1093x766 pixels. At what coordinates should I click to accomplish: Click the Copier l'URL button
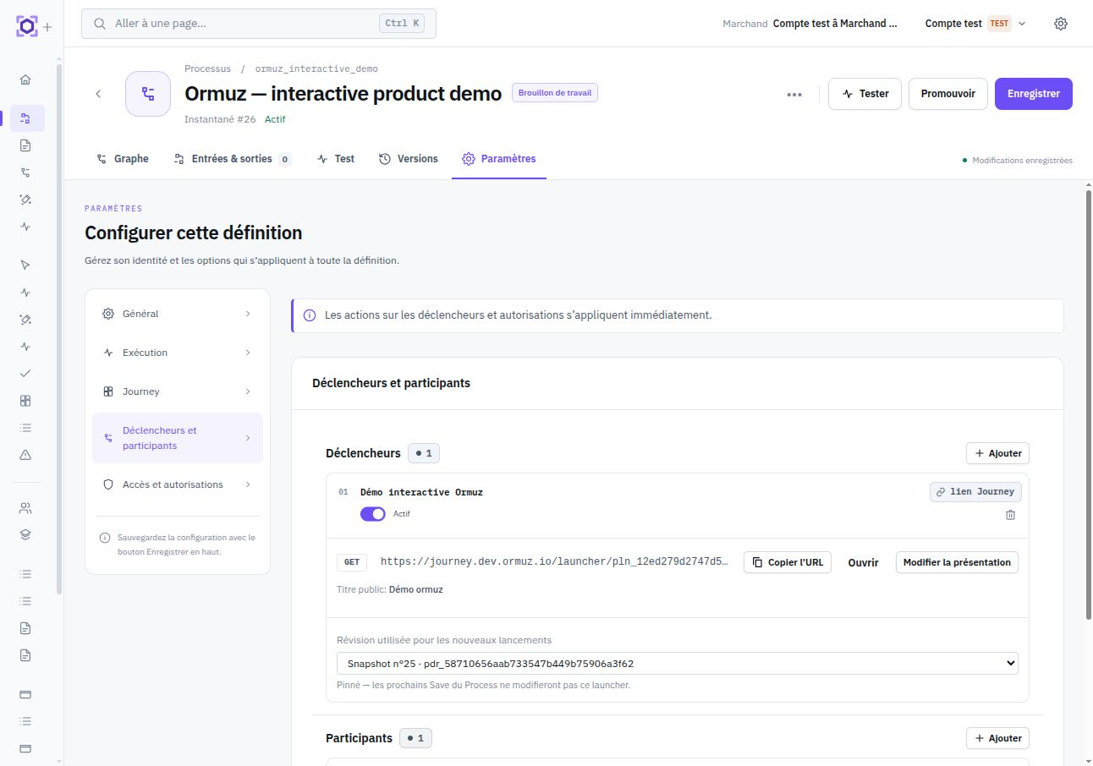click(788, 562)
